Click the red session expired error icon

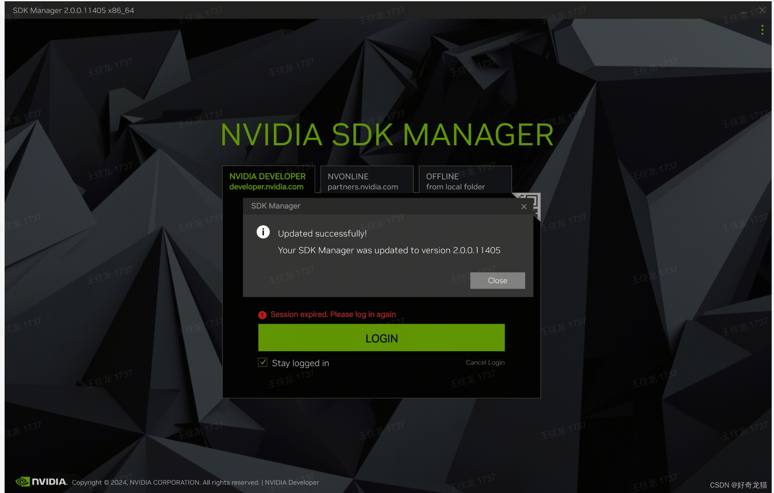262,315
